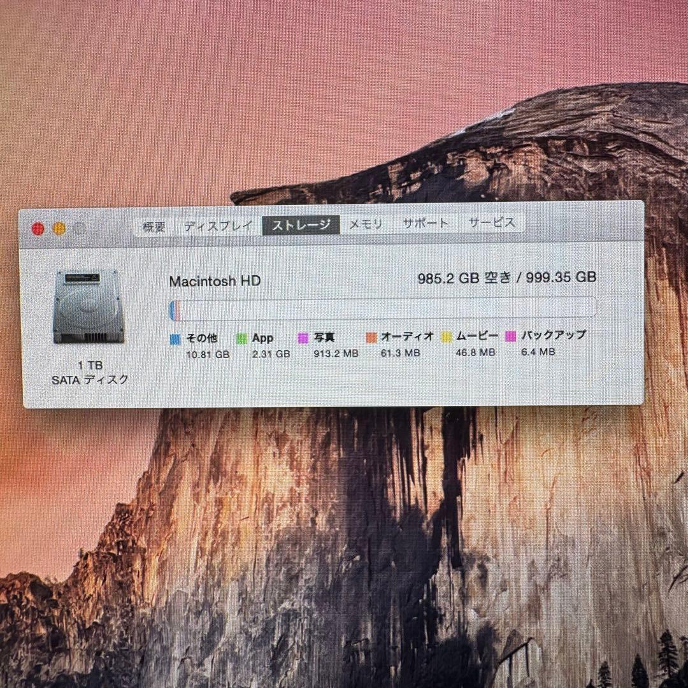Viewport: 688px width, 688px height.
Task: Click the orange オーディオ legend icon
Action: pos(371,336)
